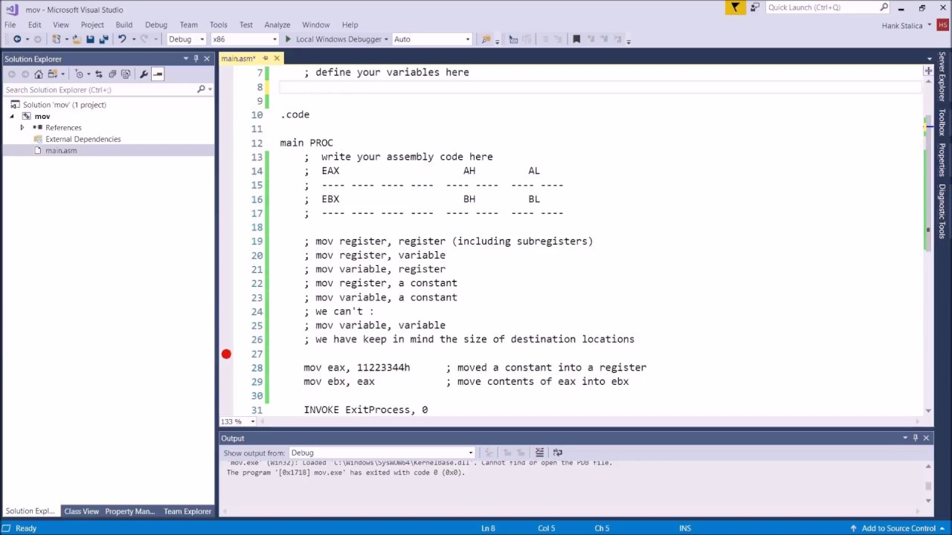Auto-hide the Output panel with pin
The height and width of the screenshot is (535, 952).
[916, 438]
